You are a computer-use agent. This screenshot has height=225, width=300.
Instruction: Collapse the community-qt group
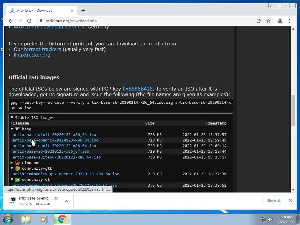pyautogui.click(x=12, y=180)
